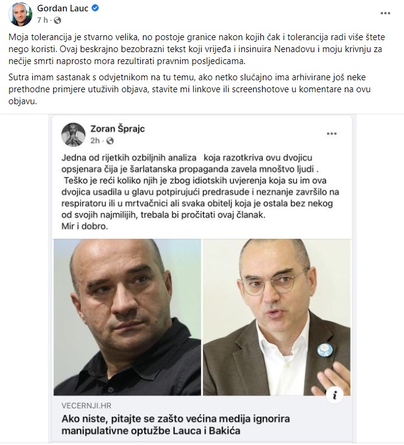This screenshot has height=445, width=404.
Task: Click the info icon on the article preview
Action: pos(335,395)
